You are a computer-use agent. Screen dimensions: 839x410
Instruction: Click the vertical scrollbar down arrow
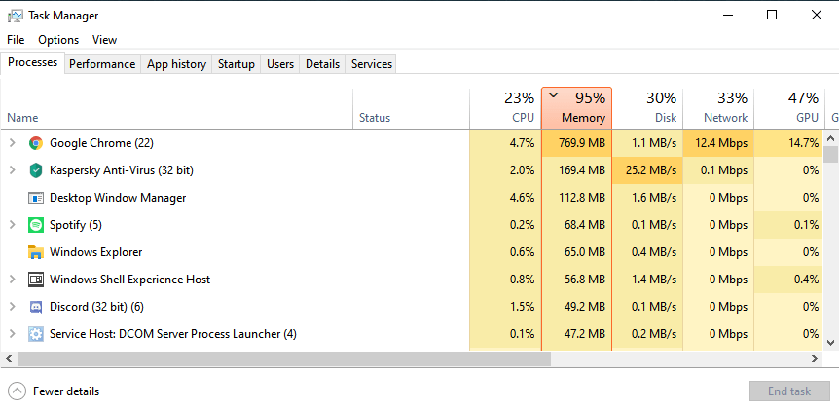(831, 342)
